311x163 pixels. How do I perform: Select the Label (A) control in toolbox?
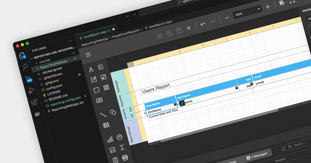tap(91, 70)
